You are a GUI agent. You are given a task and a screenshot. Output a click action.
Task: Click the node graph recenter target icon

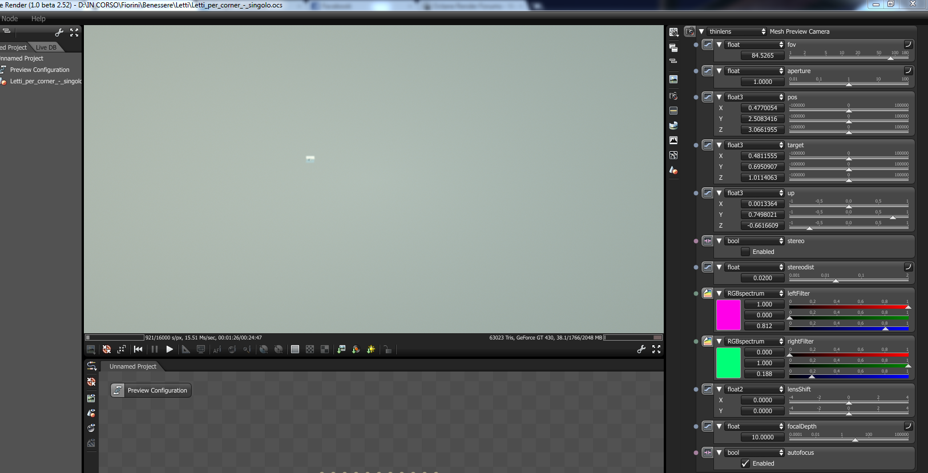point(91,382)
